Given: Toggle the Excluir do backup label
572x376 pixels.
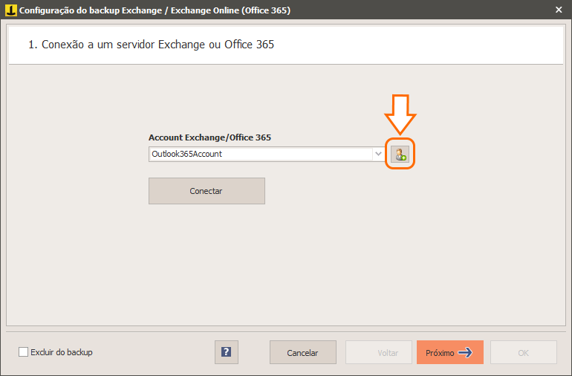Looking at the screenshot, I should coord(61,352).
